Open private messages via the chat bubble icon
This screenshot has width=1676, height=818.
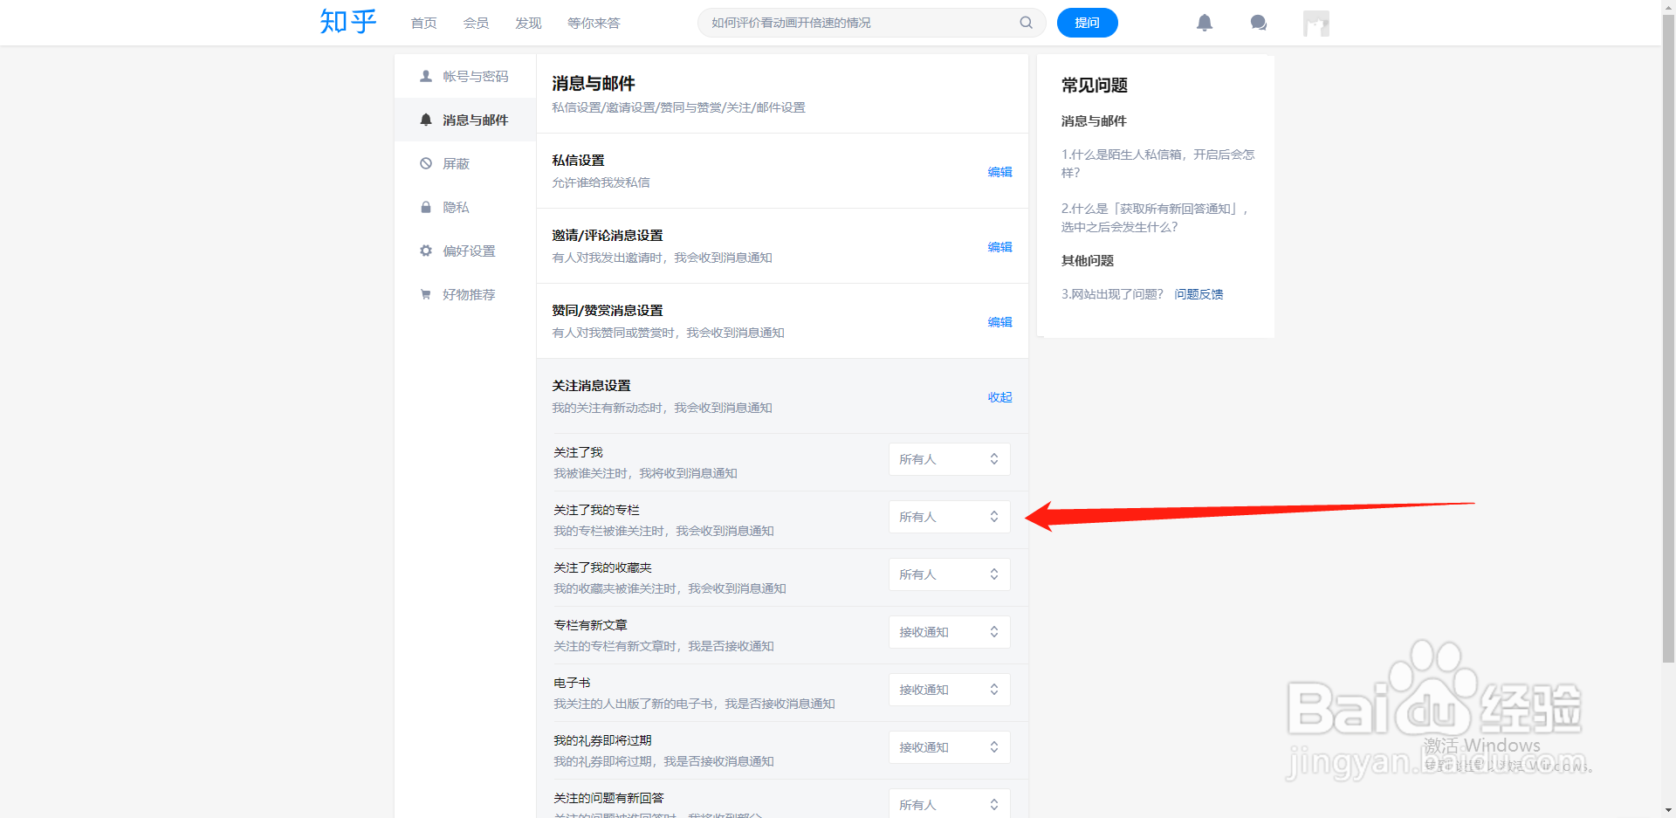tap(1258, 23)
